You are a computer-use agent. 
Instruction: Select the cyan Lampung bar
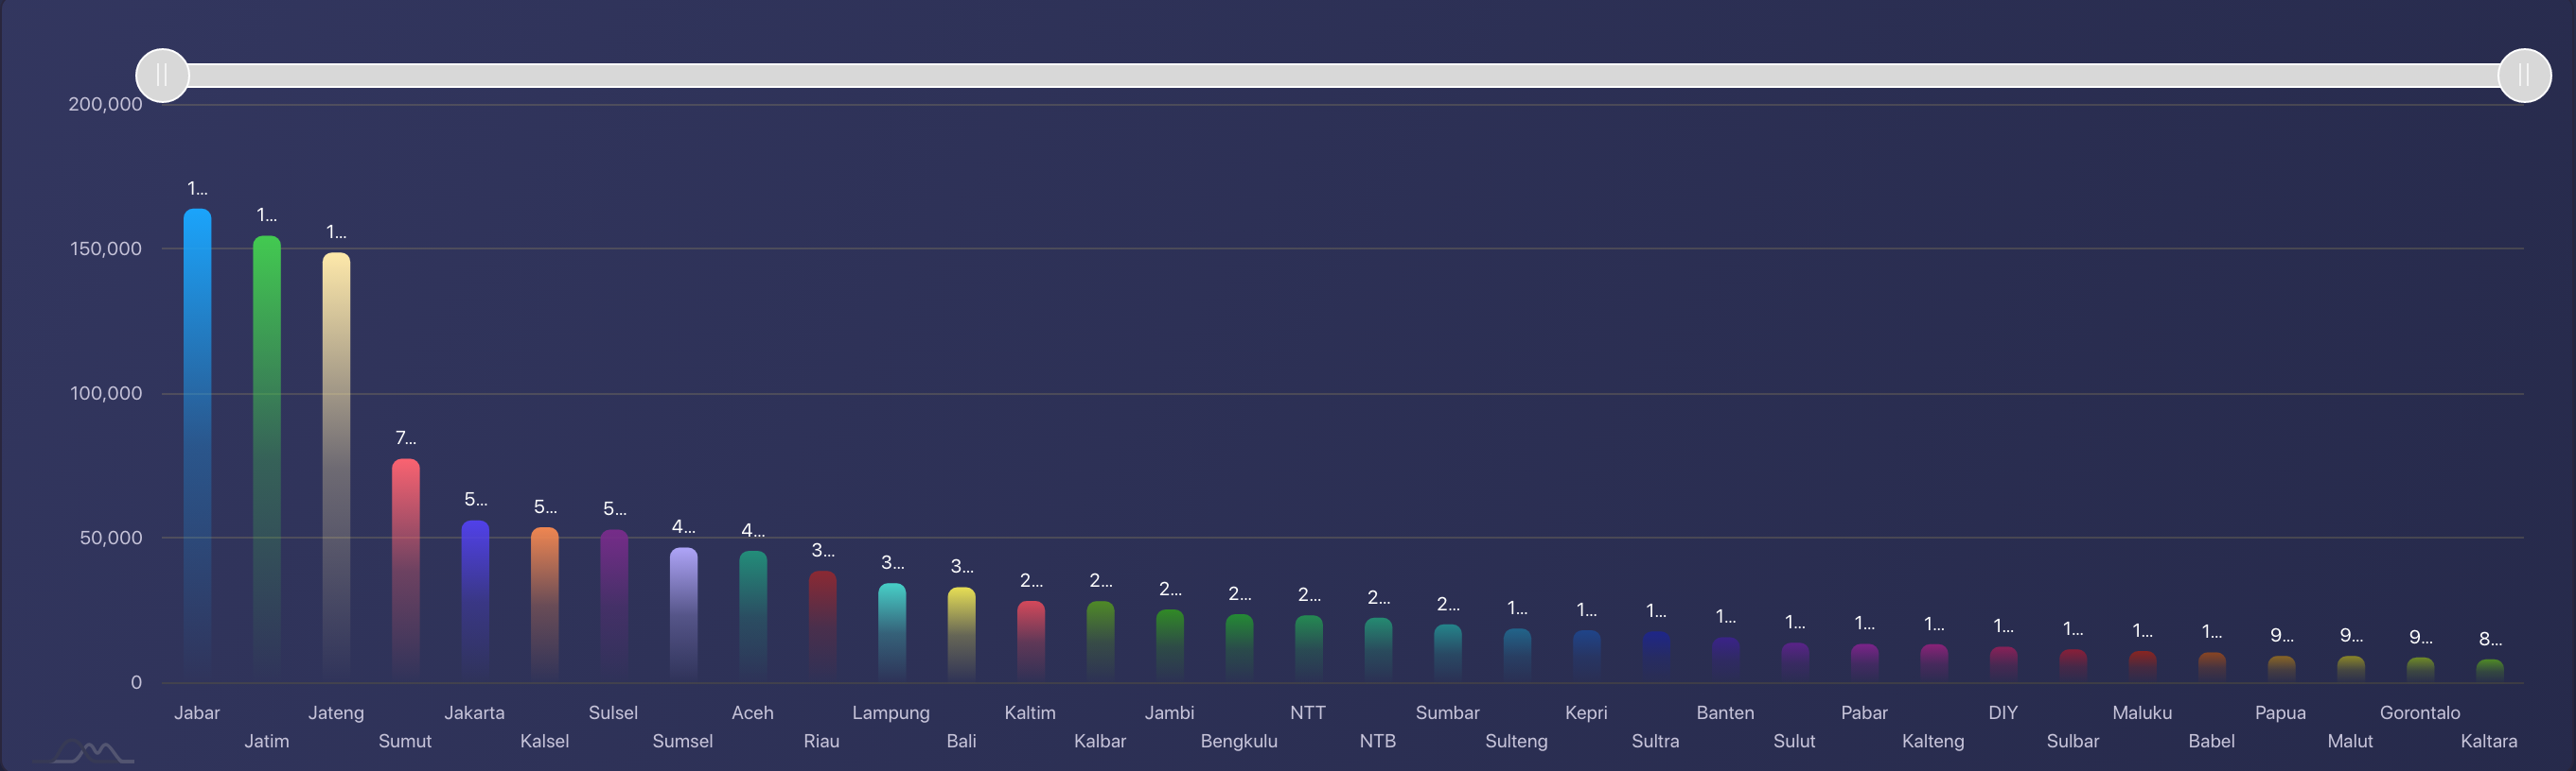pyautogui.click(x=892, y=632)
